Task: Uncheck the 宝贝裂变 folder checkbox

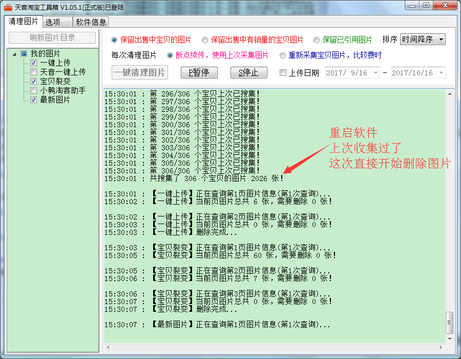Action: 34,82
